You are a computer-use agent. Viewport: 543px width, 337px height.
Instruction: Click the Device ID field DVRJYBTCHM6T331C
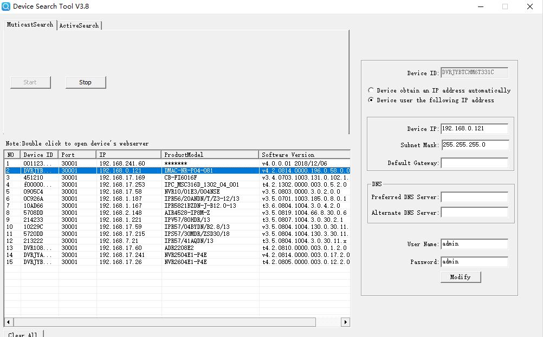474,72
